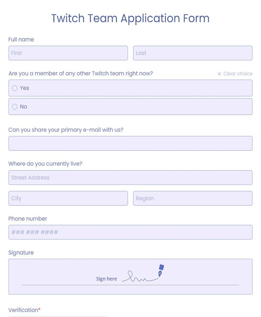Screen dimensions: 261x317
Task: Click the X icon next to Clear choice
Action: pyautogui.click(x=219, y=74)
